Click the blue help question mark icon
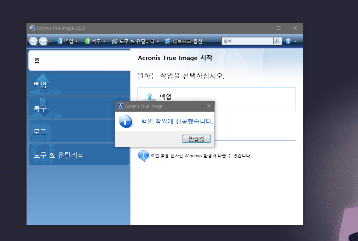 tap(288, 41)
